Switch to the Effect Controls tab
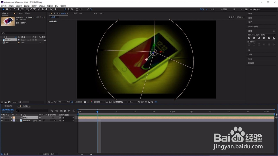 [x=23, y=13]
